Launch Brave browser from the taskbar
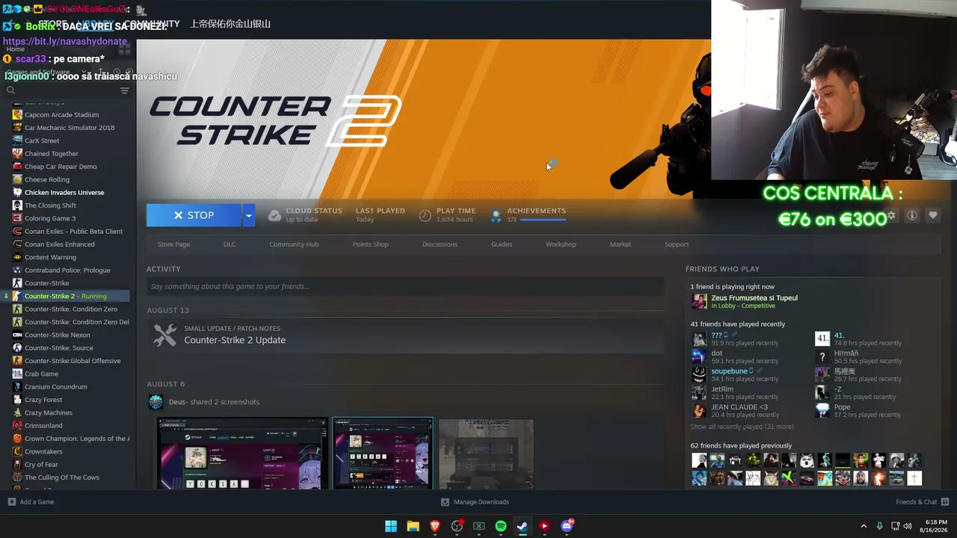Image resolution: width=957 pixels, height=538 pixels. tap(435, 526)
